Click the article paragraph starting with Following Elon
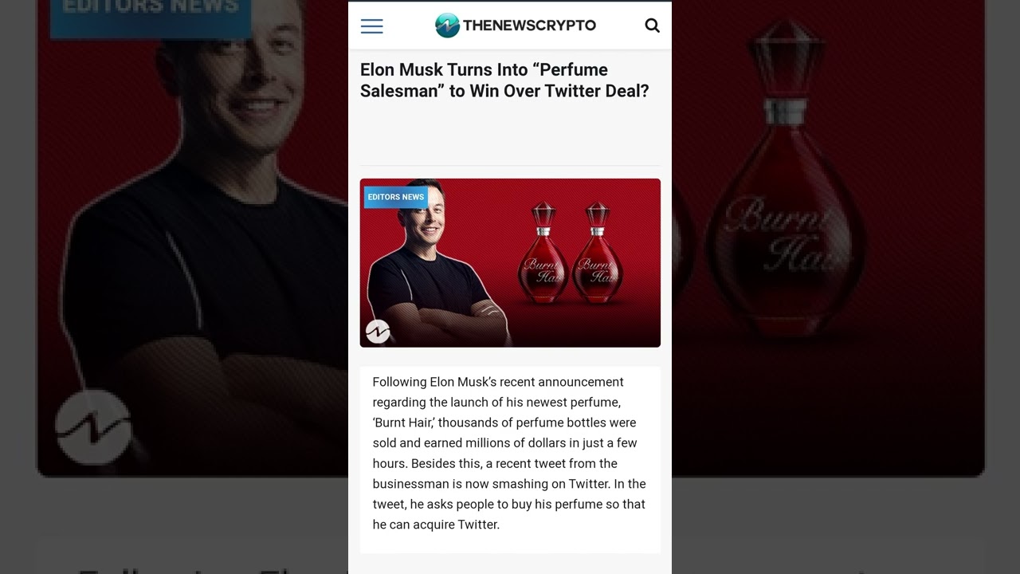 click(509, 453)
